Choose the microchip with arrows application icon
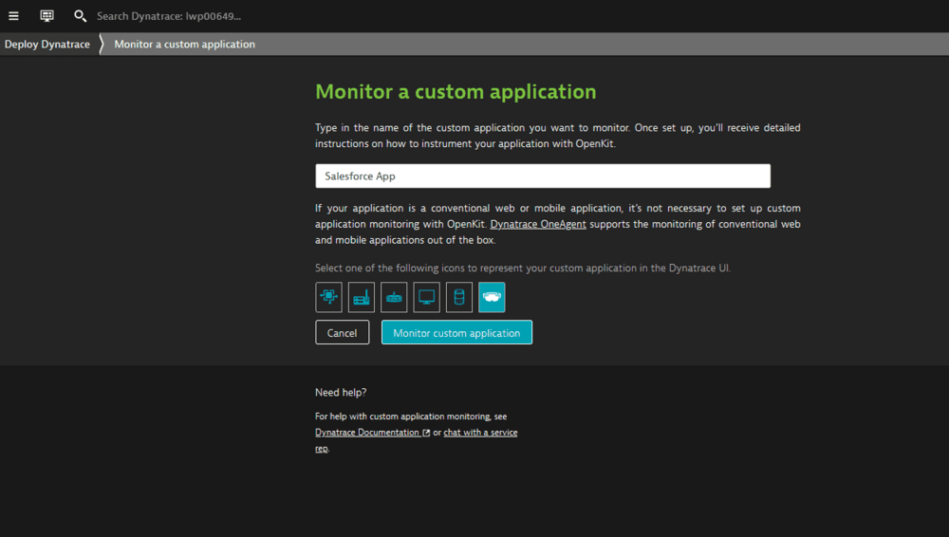 328,297
